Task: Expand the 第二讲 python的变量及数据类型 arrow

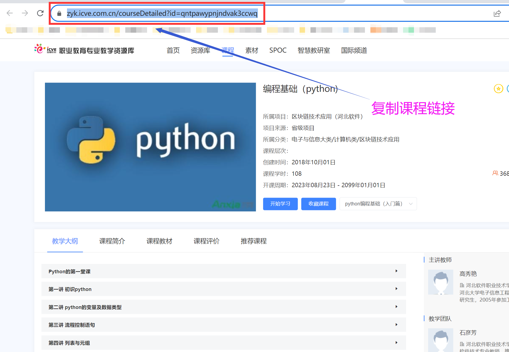Action: (x=397, y=307)
